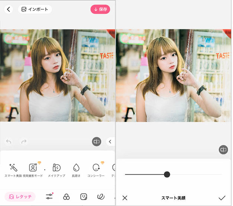Screen dimensions: 233x206
Task: Open スマート美顔 smart beauty tool
Action: [x=13, y=170]
